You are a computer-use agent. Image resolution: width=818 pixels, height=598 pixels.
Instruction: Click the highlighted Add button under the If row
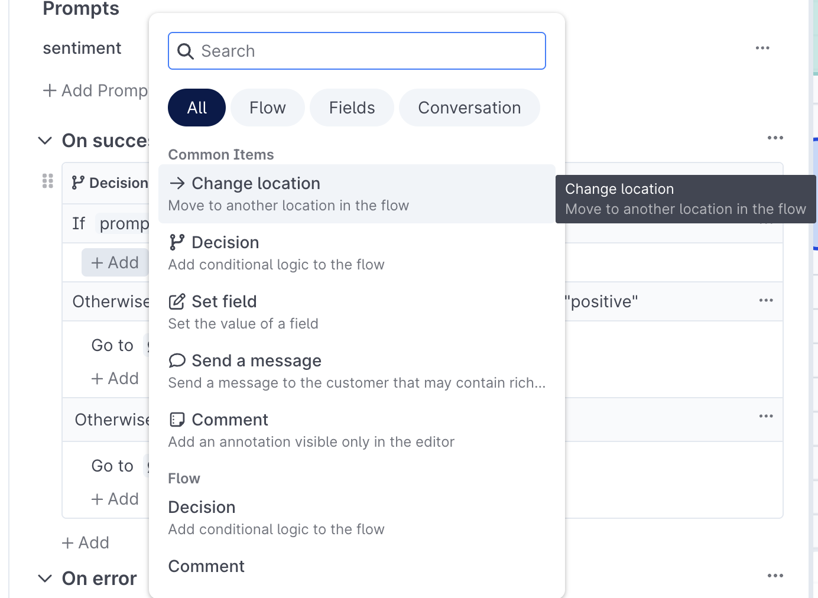(x=115, y=262)
